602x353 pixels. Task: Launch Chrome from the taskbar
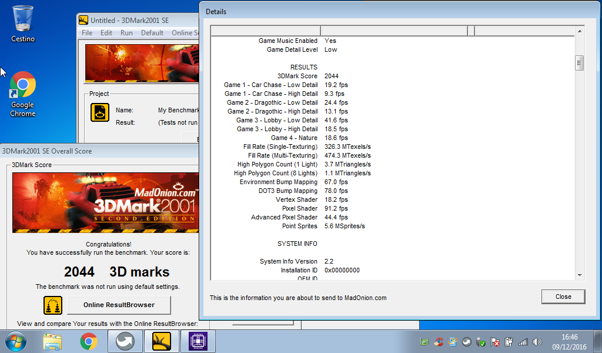(89, 341)
